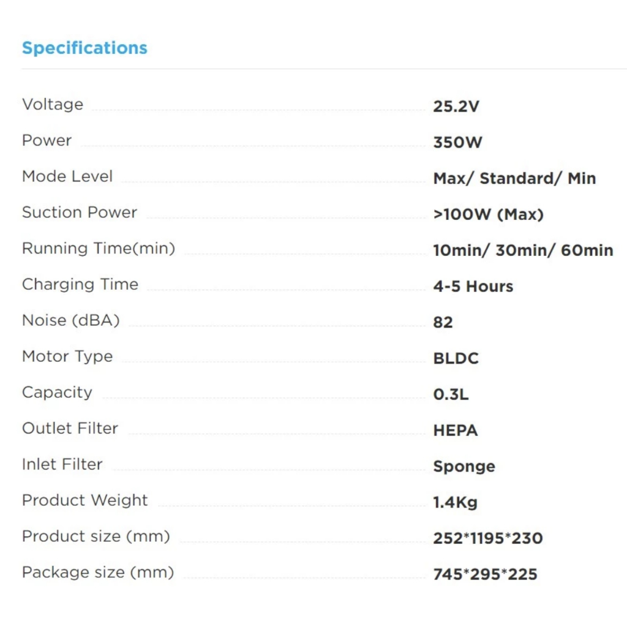
Task: Select the 0.3L capacity value
Action: [451, 395]
